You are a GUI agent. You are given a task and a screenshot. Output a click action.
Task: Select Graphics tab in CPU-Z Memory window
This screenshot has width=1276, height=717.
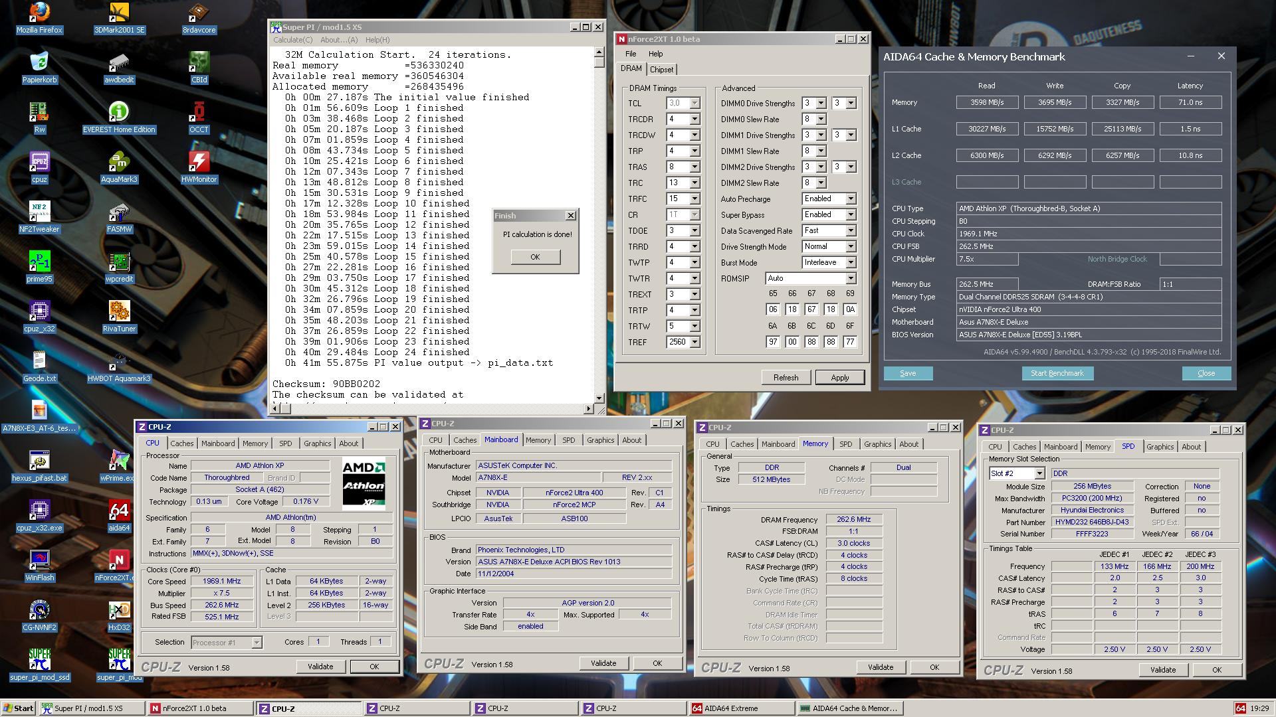877,444
